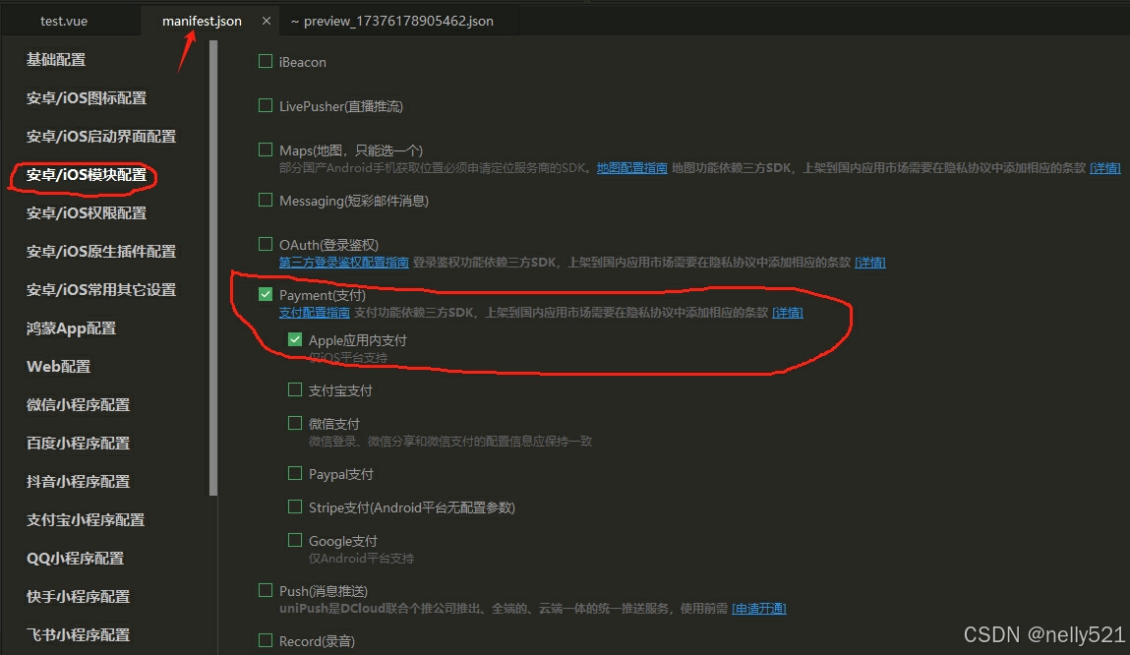Select 安卓/iOS模块配置 in sidebar
Viewport: 1130px width, 655px height.
(x=87, y=174)
